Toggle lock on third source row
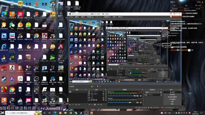This screenshot has width=205, height=115. [106, 96]
